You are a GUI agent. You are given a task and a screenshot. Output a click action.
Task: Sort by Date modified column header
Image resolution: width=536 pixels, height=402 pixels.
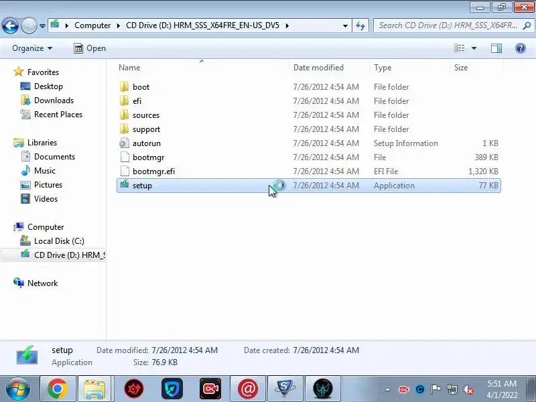[329, 68]
